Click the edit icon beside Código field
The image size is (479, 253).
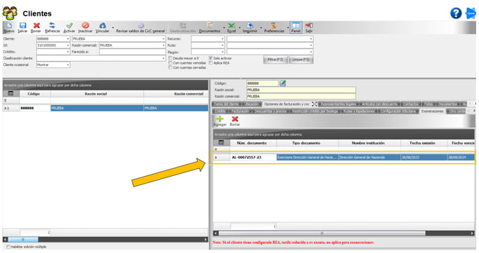(283, 83)
